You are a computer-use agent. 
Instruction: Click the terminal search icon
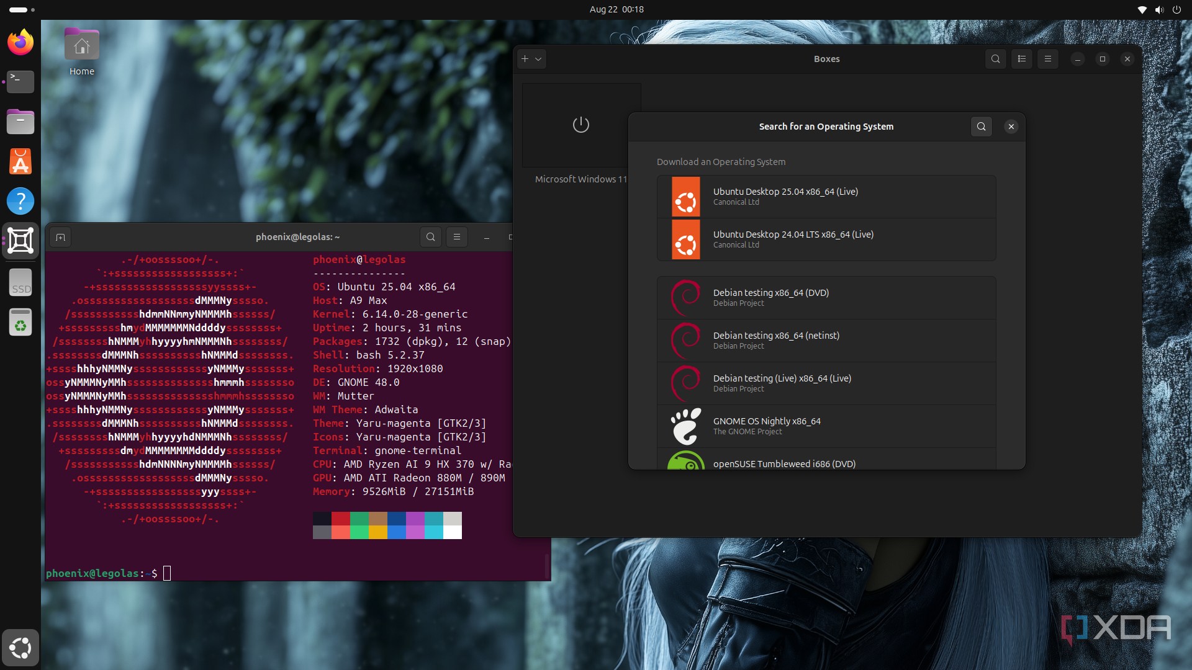coord(431,237)
